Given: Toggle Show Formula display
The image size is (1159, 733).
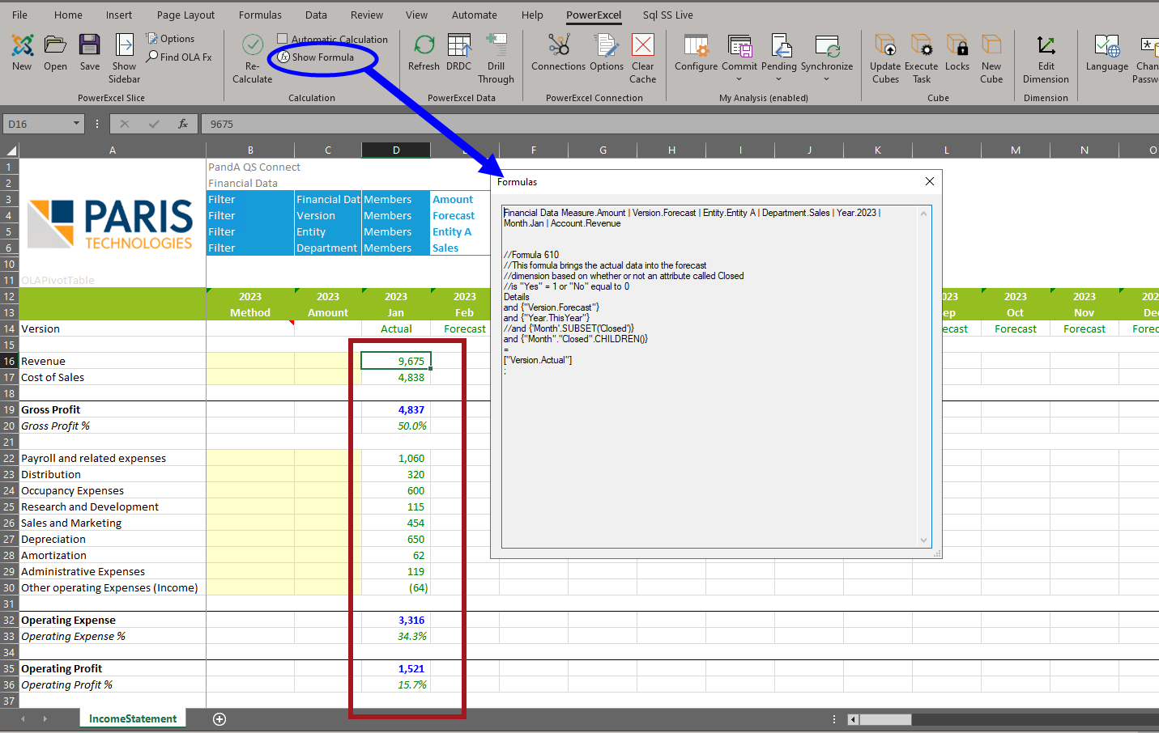Looking at the screenshot, I should (322, 57).
